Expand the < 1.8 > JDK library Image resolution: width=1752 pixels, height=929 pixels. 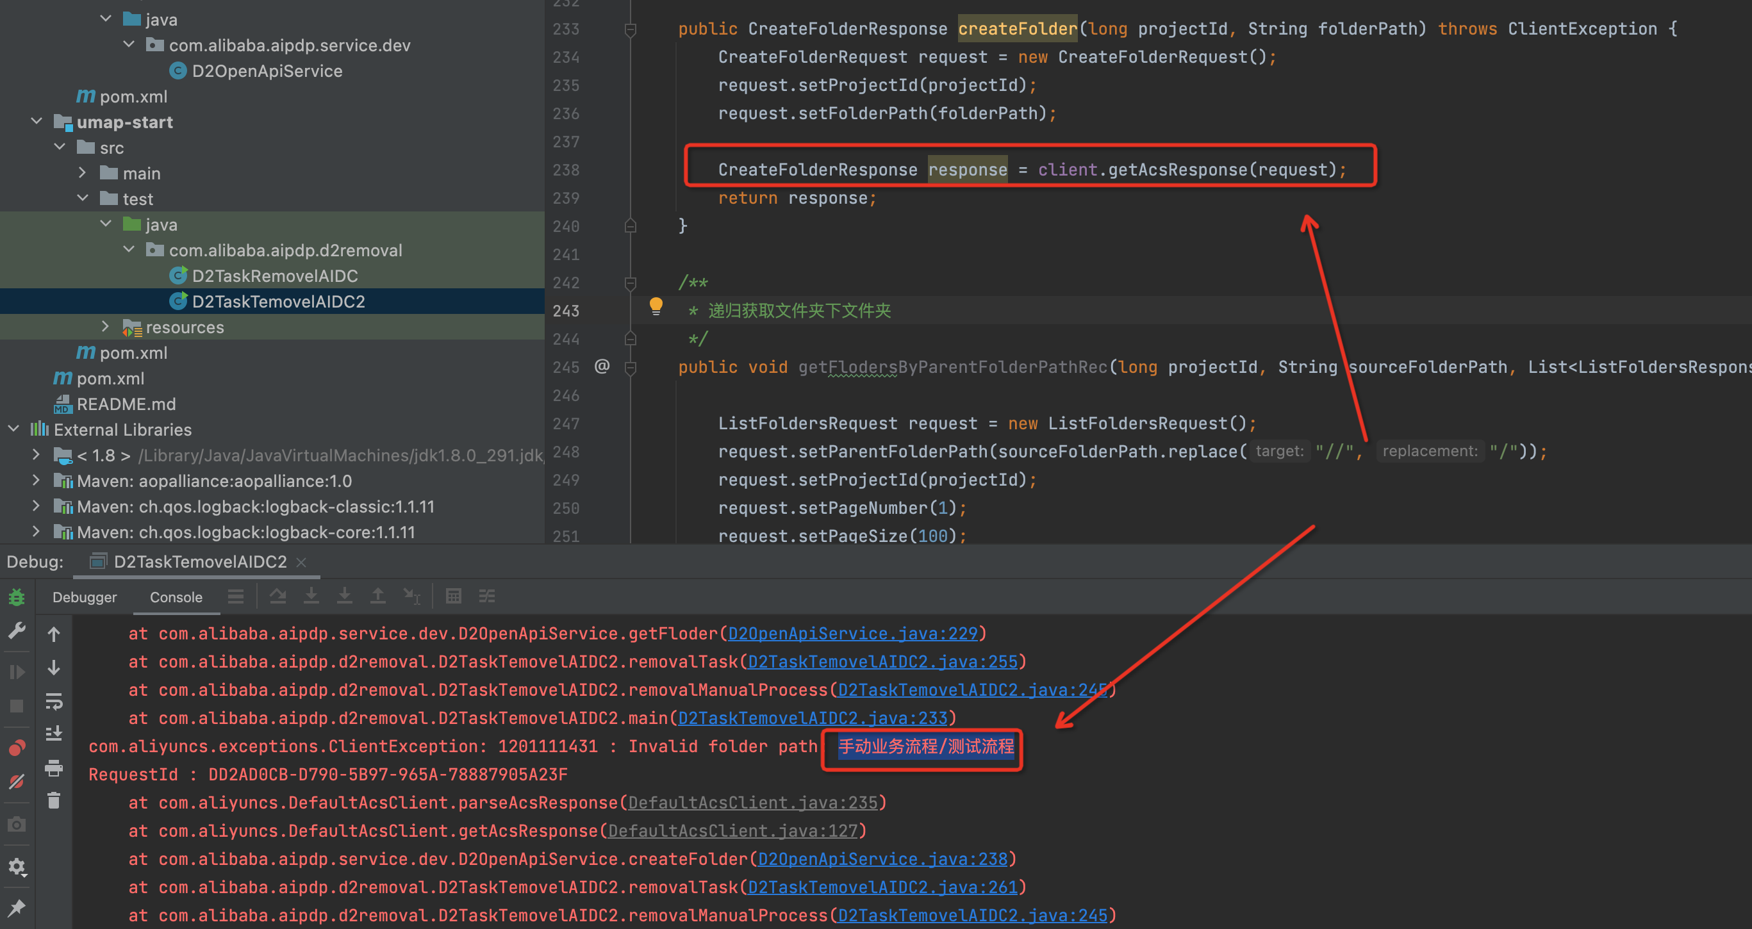tap(37, 454)
